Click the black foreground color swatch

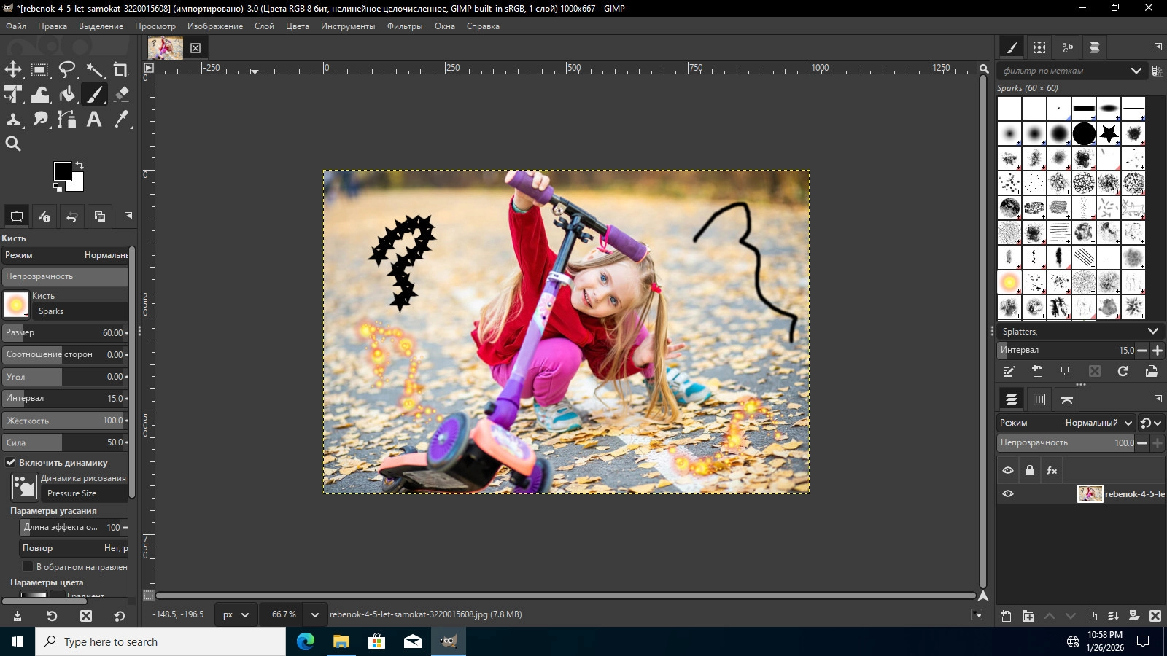click(62, 171)
